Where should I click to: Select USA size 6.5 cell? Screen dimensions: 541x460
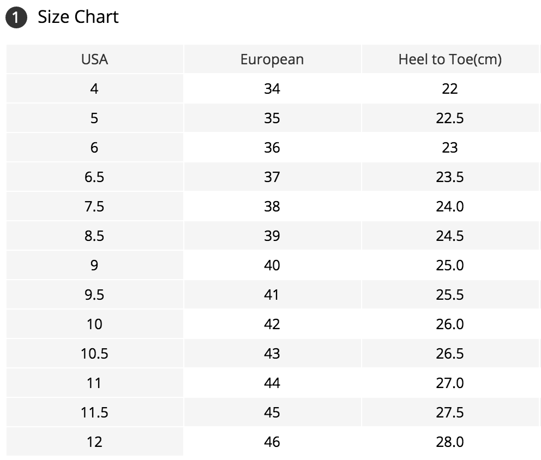coord(94,177)
